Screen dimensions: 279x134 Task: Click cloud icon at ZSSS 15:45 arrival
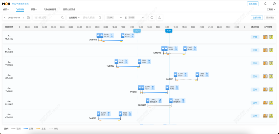coord(167,88)
